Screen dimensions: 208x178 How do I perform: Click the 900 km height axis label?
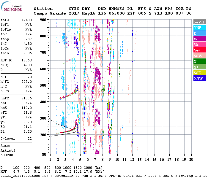click(43, 20)
